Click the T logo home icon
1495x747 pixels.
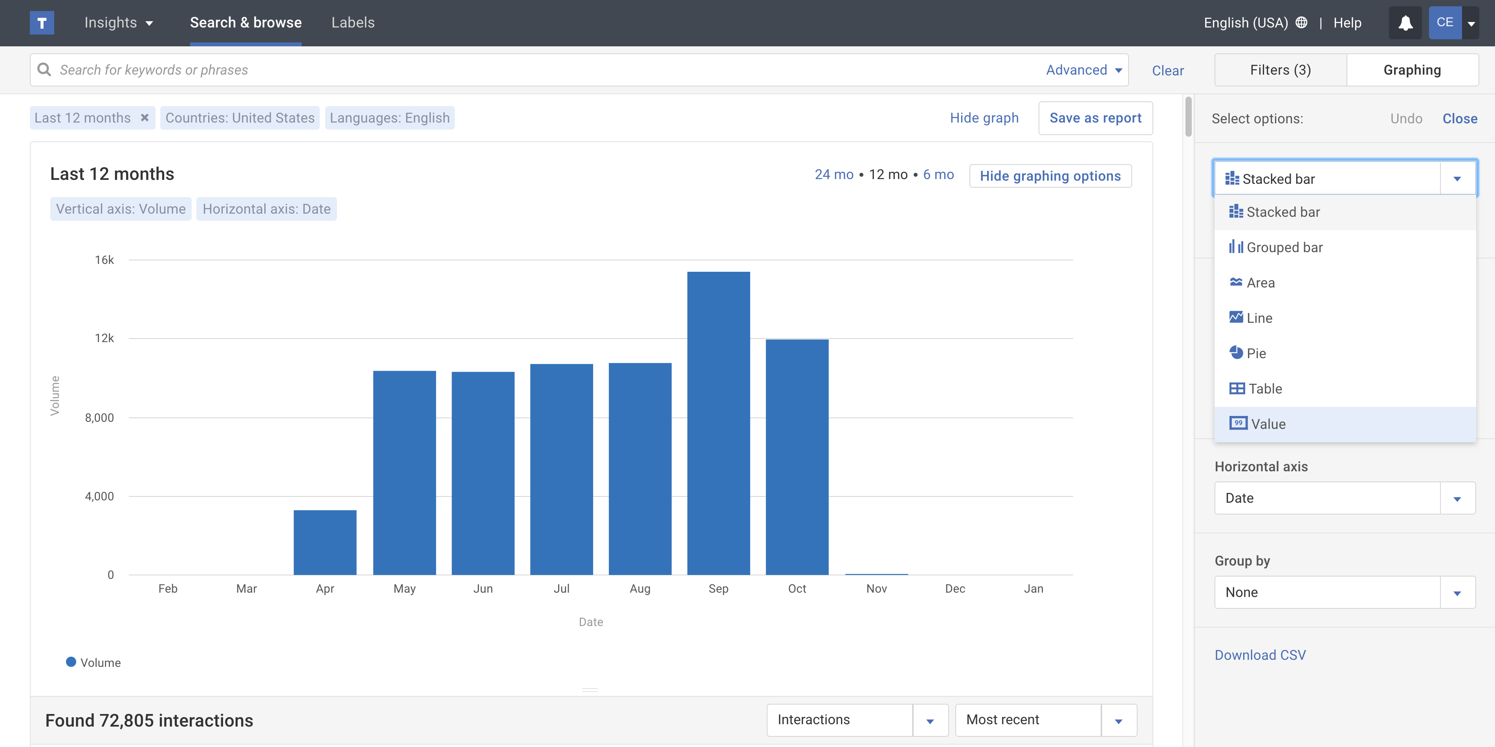(42, 23)
